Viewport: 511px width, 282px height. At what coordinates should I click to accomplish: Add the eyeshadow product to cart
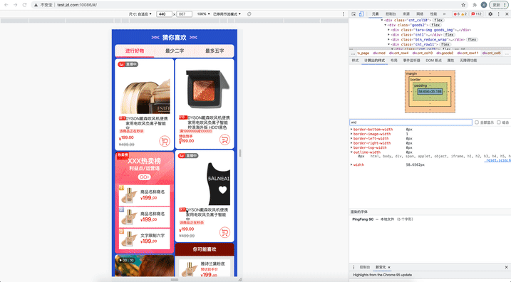click(x=224, y=140)
